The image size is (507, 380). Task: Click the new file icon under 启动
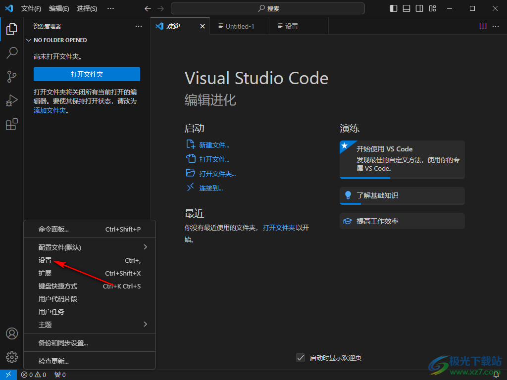tap(191, 144)
